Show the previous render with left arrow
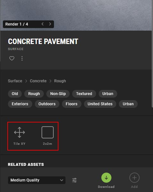The height and width of the screenshot is (192, 153). point(42,24)
